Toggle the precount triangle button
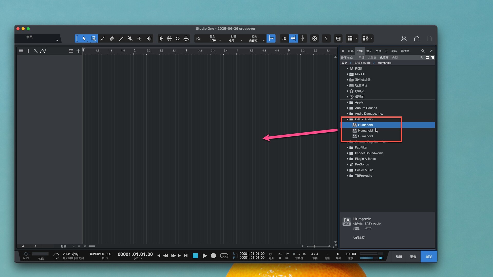 [304, 254]
